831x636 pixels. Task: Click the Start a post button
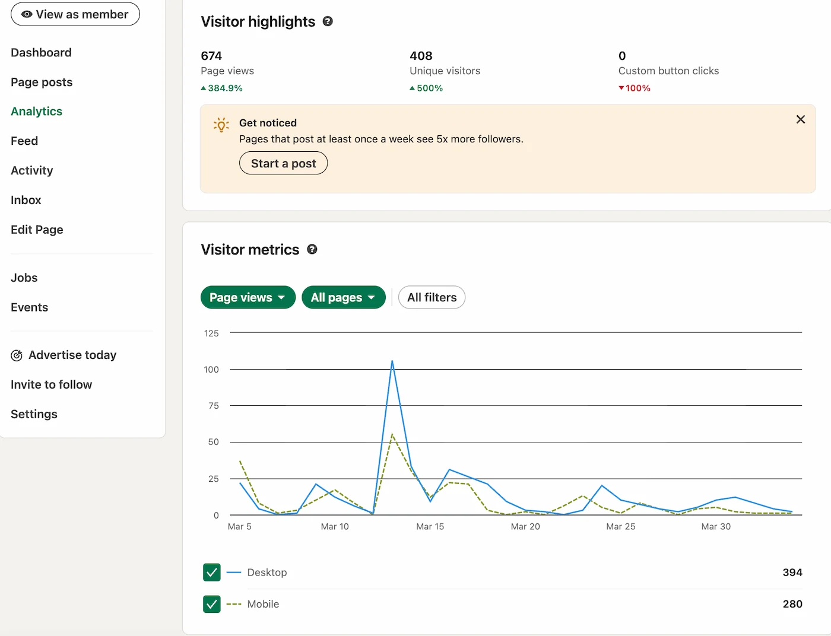click(283, 163)
